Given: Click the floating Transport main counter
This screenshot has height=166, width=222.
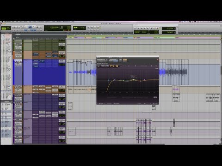Looking at the screenshot, I should coord(169,28).
